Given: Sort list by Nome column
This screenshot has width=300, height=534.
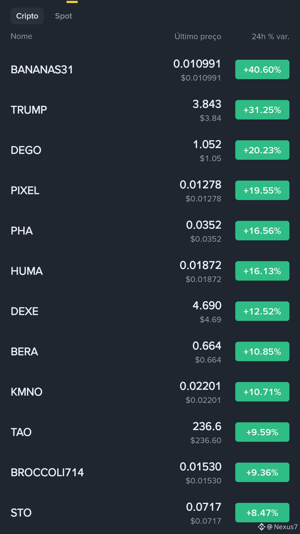Looking at the screenshot, I should [x=21, y=36].
